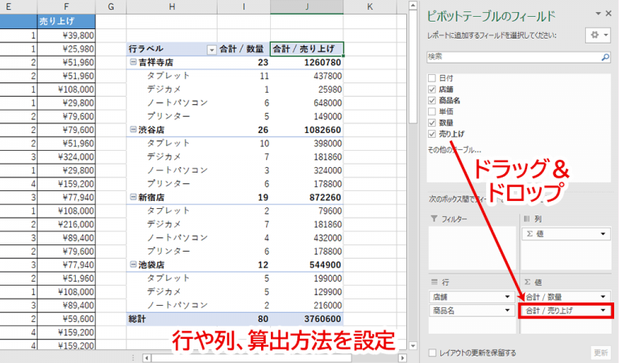619x363 pixels.
Task: Select the ¥39,800 cell in column F
Action: click(x=66, y=35)
